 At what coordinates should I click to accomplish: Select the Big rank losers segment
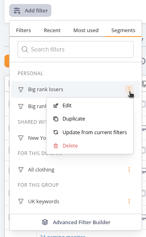point(75,90)
